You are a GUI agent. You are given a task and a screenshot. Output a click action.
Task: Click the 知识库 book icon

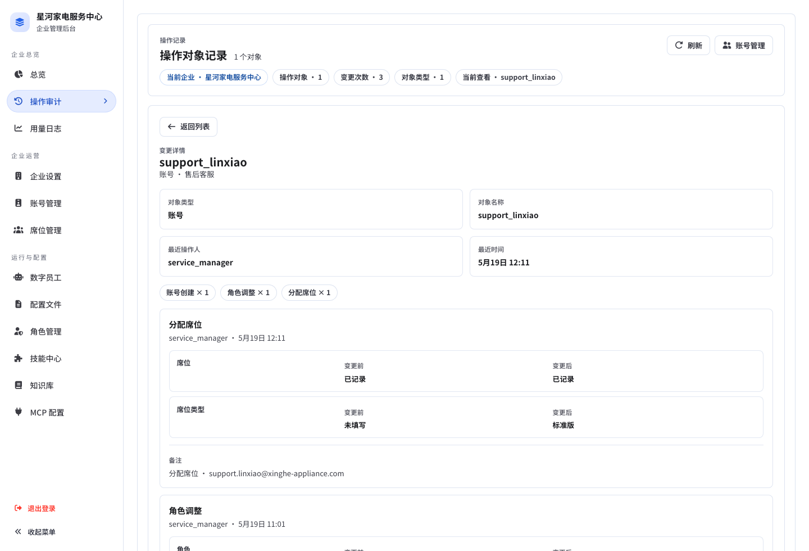click(x=19, y=385)
